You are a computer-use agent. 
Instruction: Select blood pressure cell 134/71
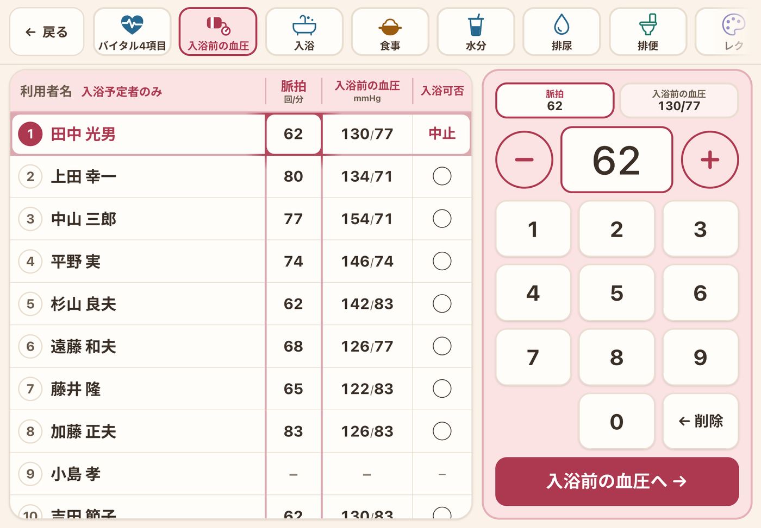367,176
